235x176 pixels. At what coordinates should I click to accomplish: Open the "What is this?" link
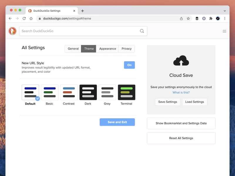[x=181, y=92]
